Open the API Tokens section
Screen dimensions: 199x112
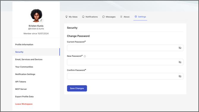click(x=36, y=82)
